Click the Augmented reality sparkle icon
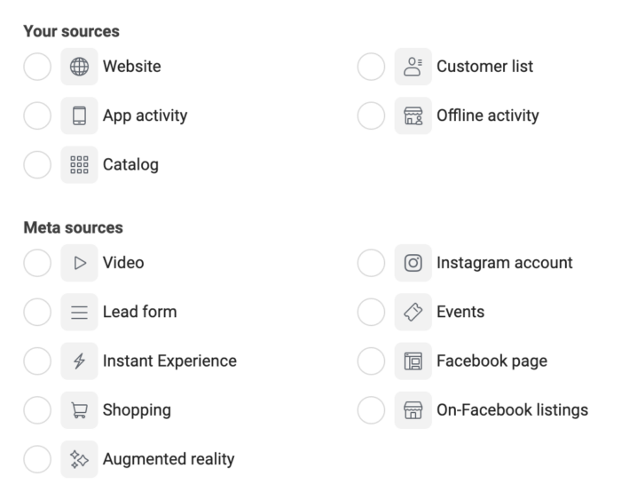 [79, 459]
